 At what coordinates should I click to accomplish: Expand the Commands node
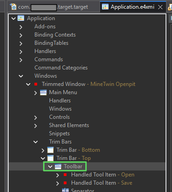[21, 60]
